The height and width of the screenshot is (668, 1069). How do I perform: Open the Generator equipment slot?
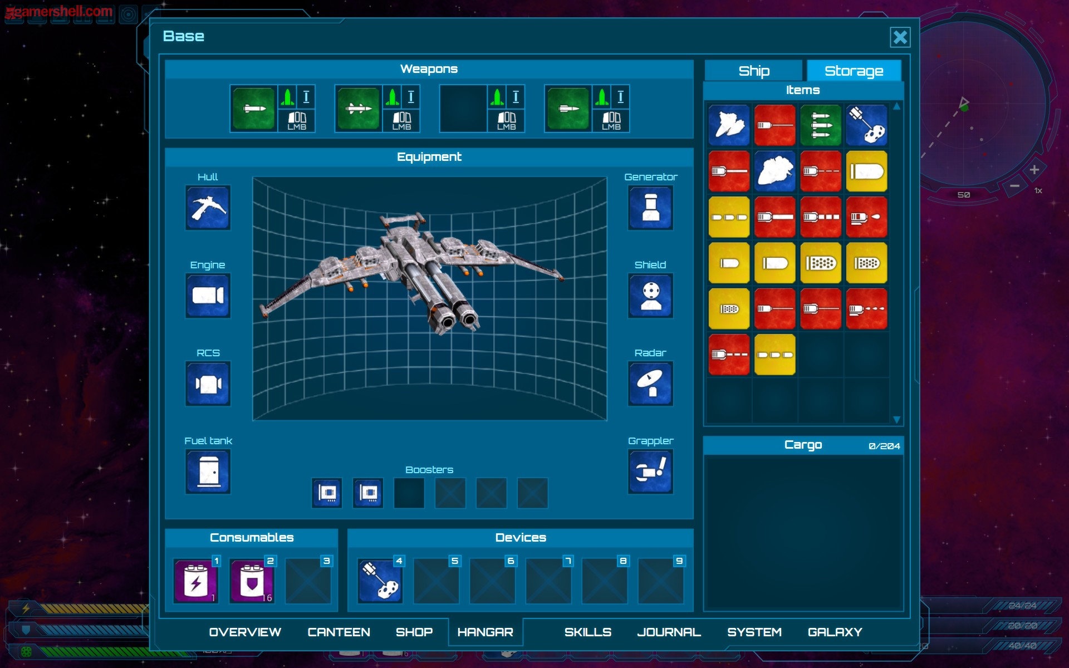[650, 208]
